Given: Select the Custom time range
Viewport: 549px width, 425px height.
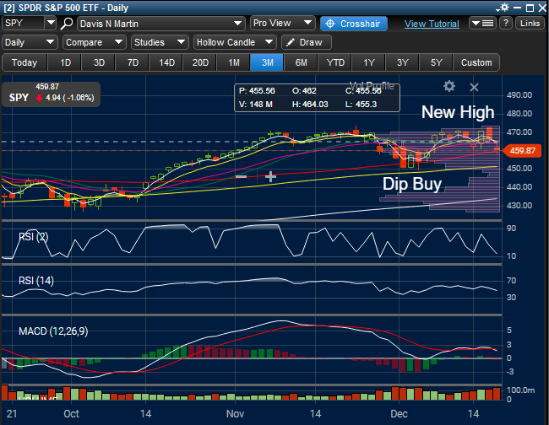Looking at the screenshot, I should pos(476,62).
